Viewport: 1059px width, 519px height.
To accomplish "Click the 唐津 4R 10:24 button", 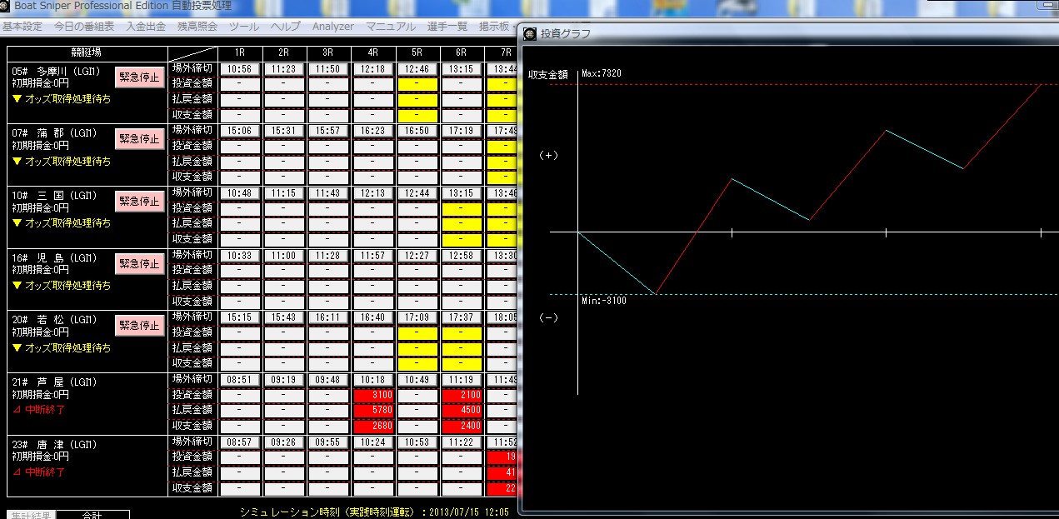I will [373, 442].
